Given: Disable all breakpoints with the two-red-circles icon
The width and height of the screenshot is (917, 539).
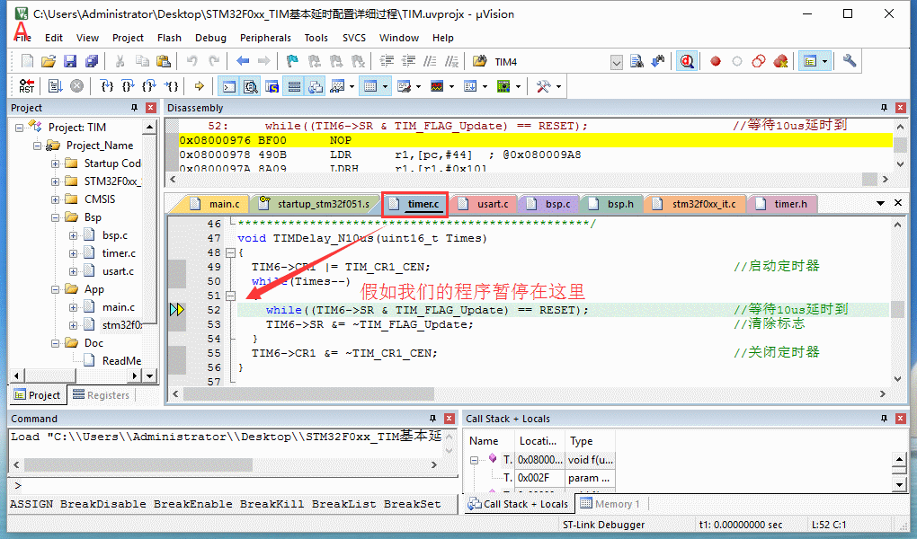Looking at the screenshot, I should point(759,61).
